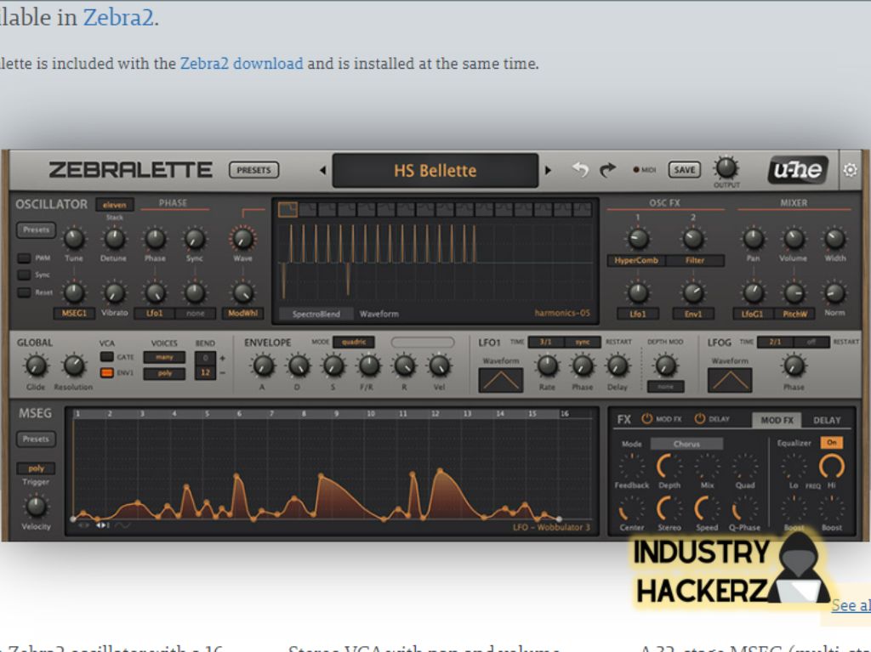871x652 pixels.
Task: Click the envelope A knob
Action: click(x=263, y=366)
